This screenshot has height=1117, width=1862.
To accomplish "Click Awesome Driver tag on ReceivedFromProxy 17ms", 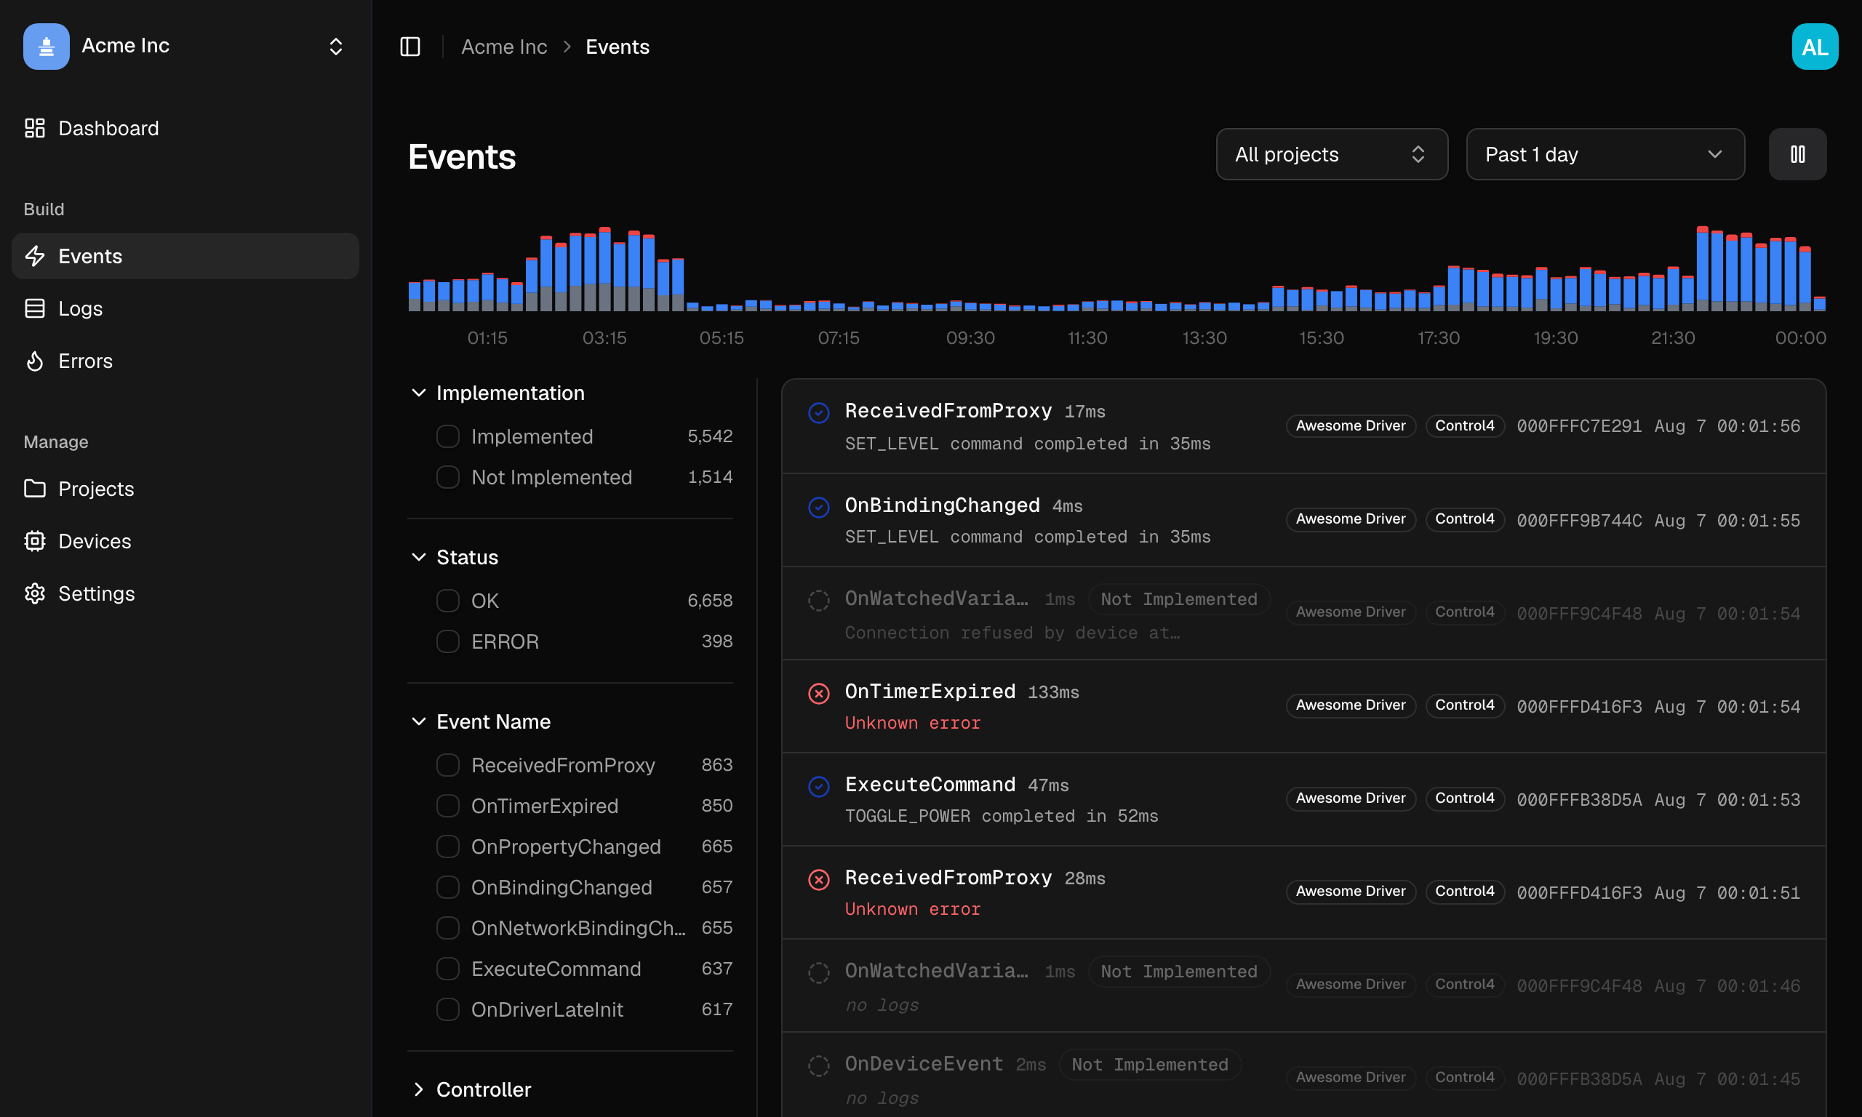I will click(x=1350, y=426).
